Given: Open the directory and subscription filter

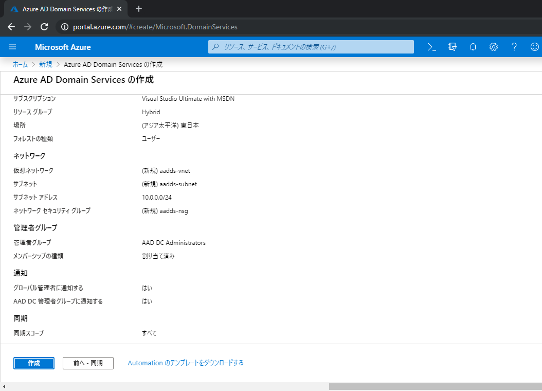Looking at the screenshot, I should coord(453,47).
